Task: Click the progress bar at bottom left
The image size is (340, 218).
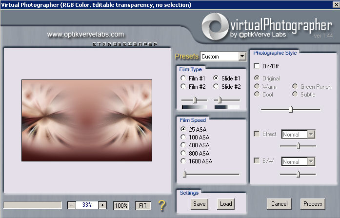Action: pyautogui.click(x=33, y=205)
